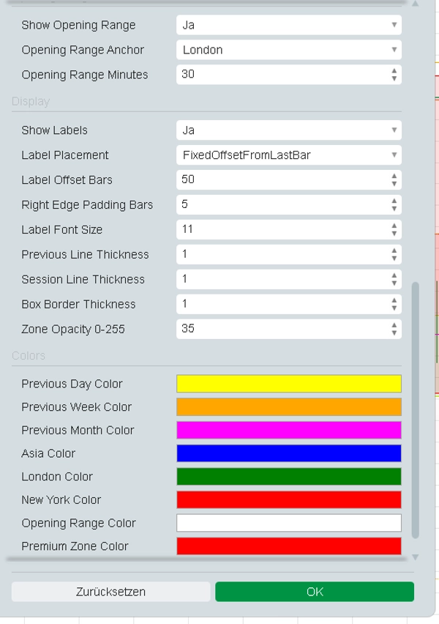The image size is (439, 624).
Task: Open the Previous Week Color orange swatch
Action: pyautogui.click(x=289, y=406)
